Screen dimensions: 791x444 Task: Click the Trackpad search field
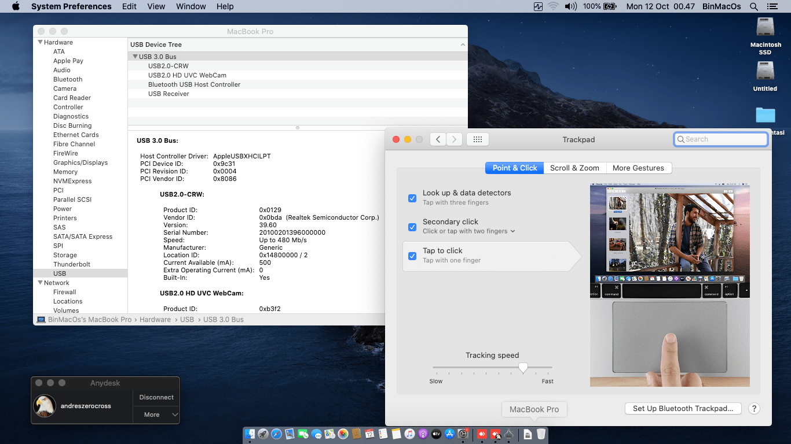[x=720, y=139]
